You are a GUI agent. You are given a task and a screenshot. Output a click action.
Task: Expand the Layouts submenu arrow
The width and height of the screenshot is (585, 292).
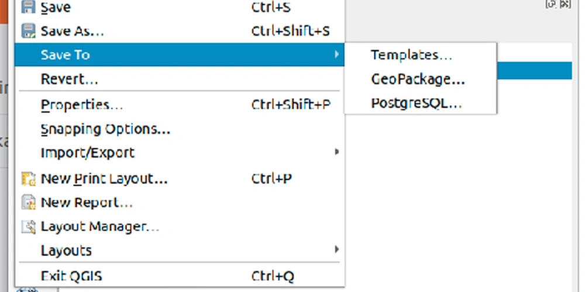336,250
